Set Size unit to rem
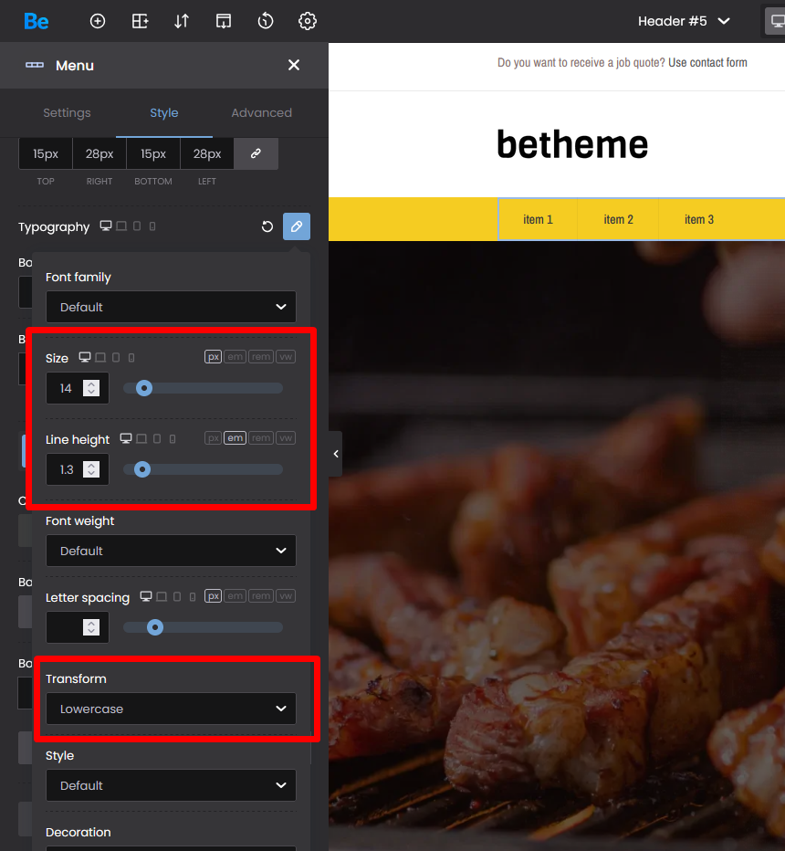785x851 pixels. pyautogui.click(x=261, y=357)
